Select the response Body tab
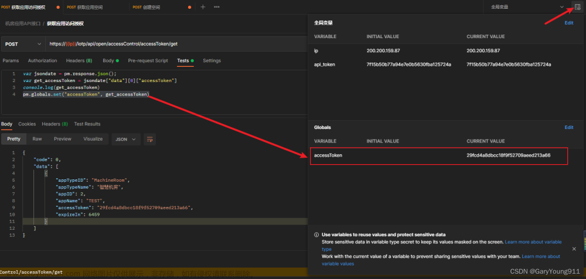The width and height of the screenshot is (586, 279). (6, 124)
